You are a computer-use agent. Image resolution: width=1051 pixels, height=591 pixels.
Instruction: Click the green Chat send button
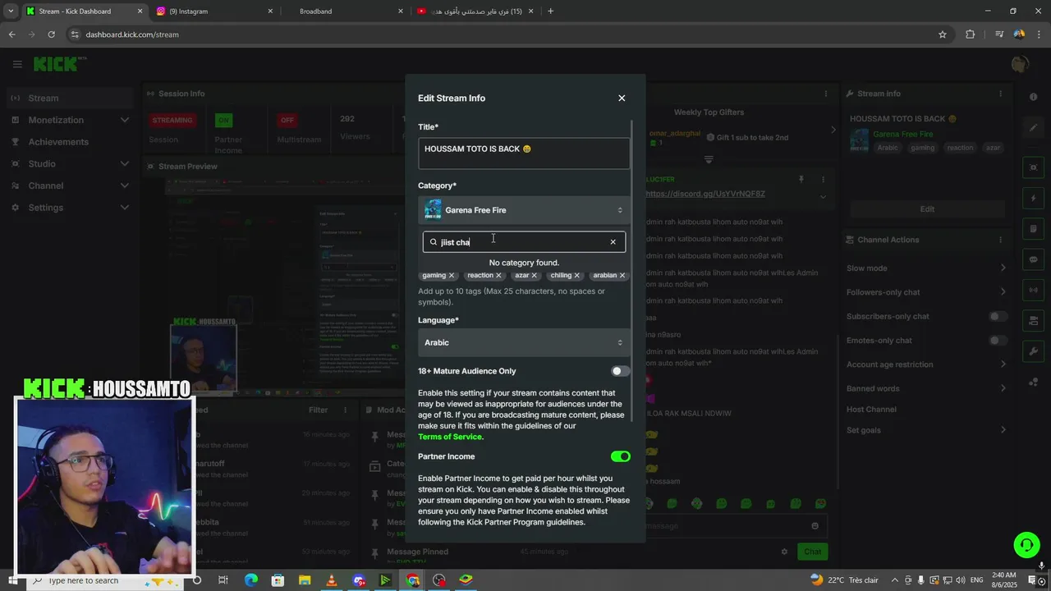coord(812,552)
